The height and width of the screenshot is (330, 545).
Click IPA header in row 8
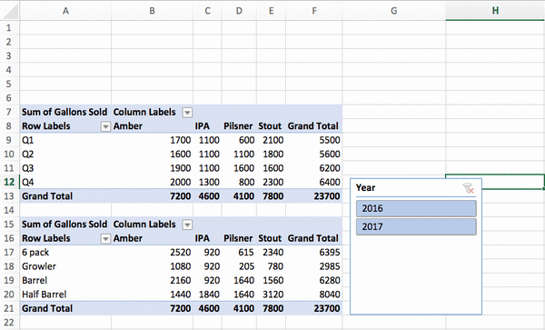pos(203,125)
